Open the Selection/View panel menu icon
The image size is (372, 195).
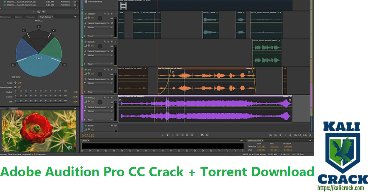coord(310,140)
